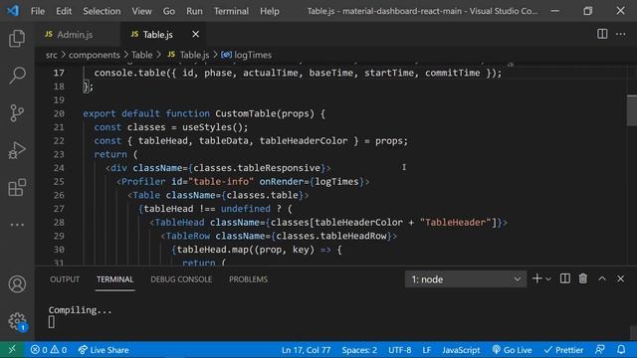The height and width of the screenshot is (358, 637).
Task: Open the Run menu
Action: click(194, 11)
